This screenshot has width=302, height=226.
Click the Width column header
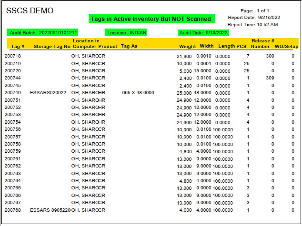pyautogui.click(x=207, y=46)
